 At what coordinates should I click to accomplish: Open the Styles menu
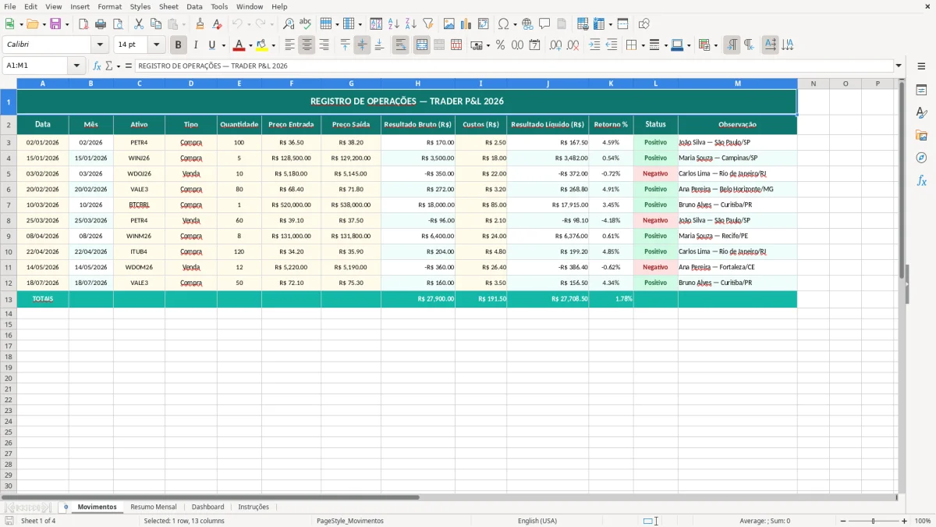click(x=140, y=6)
